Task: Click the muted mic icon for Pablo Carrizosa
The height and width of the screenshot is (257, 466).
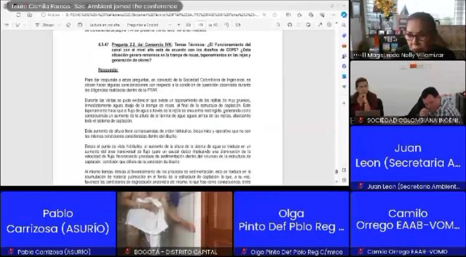Action: [11, 251]
